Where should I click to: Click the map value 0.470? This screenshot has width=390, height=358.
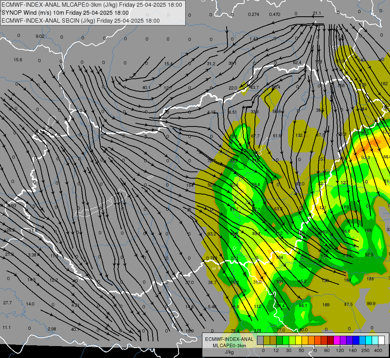click(x=274, y=14)
